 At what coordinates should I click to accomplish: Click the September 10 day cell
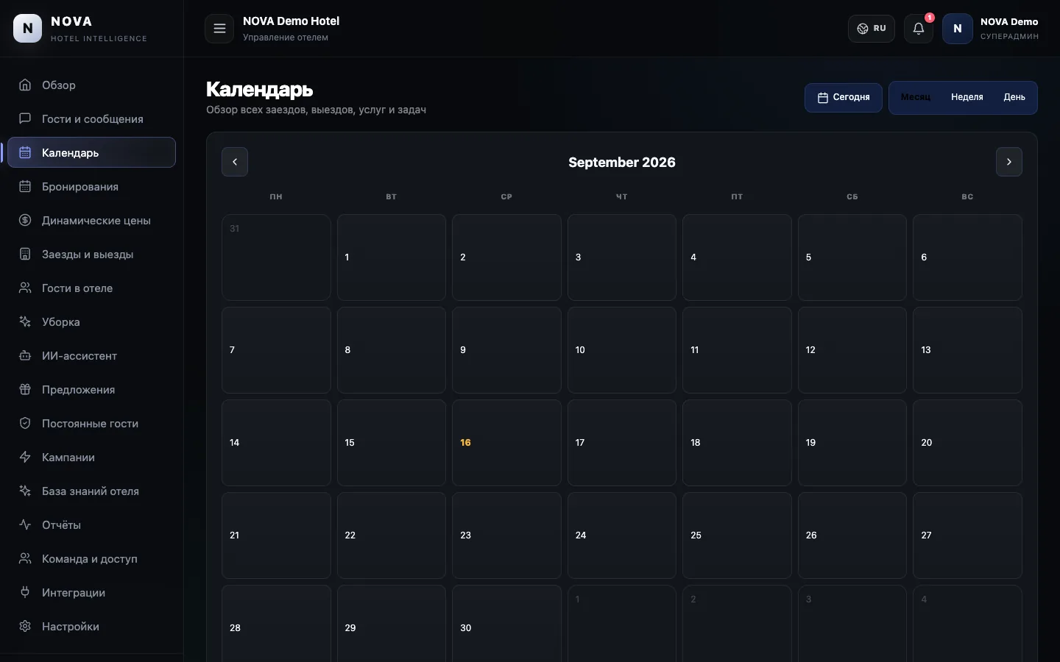[x=622, y=350]
